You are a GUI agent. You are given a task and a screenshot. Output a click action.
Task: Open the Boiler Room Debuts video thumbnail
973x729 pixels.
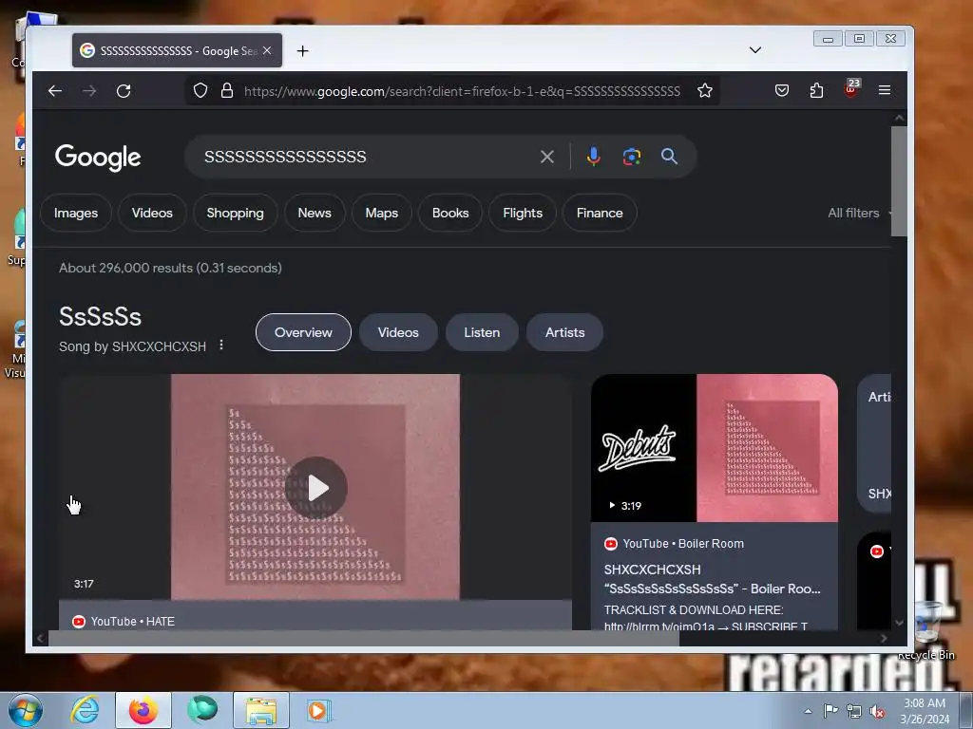click(715, 448)
